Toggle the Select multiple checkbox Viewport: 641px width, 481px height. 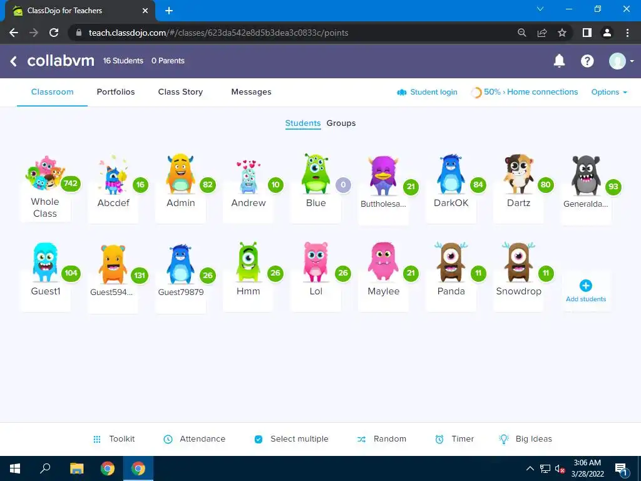click(x=259, y=439)
